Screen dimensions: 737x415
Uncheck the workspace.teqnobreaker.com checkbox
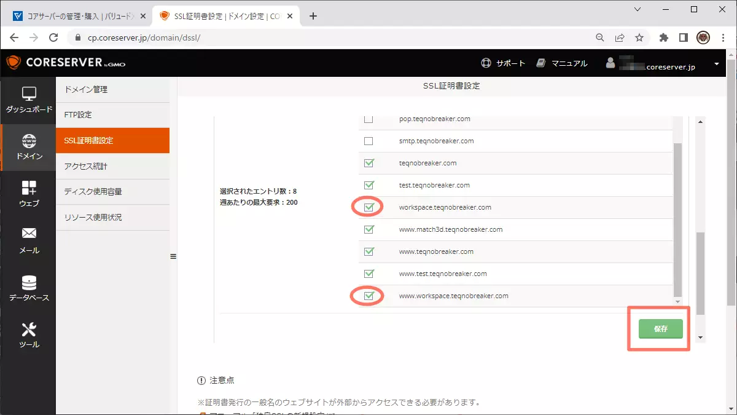tap(368, 208)
